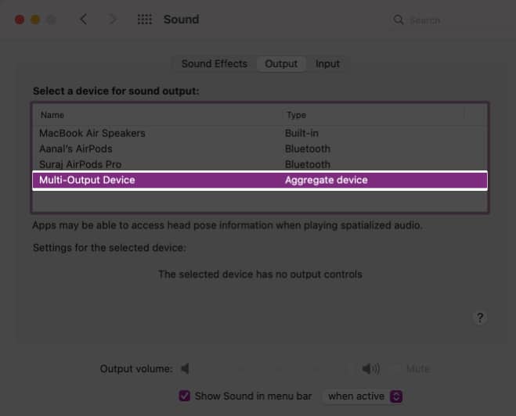This screenshot has height=416, width=516.
Task: Go back with the left chevron
Action: click(x=84, y=19)
